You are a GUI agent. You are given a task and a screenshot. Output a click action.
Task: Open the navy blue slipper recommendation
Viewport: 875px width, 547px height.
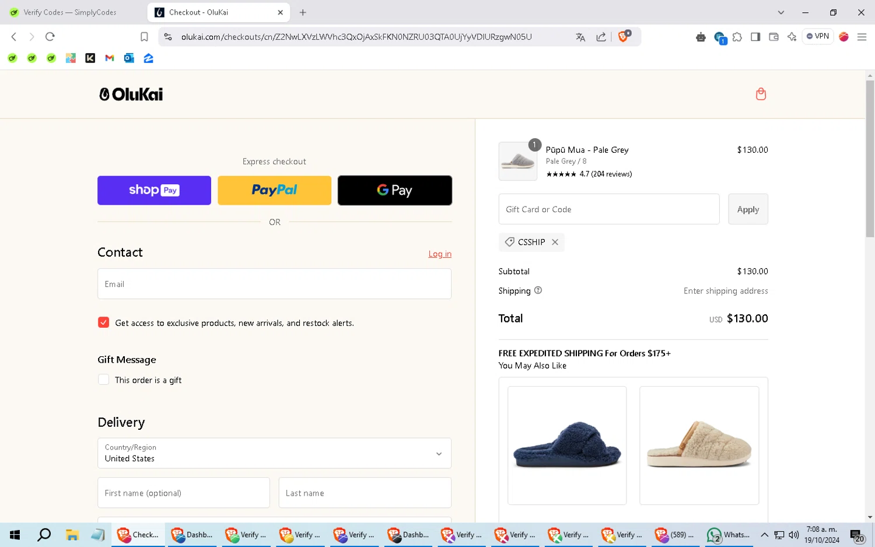pyautogui.click(x=567, y=446)
